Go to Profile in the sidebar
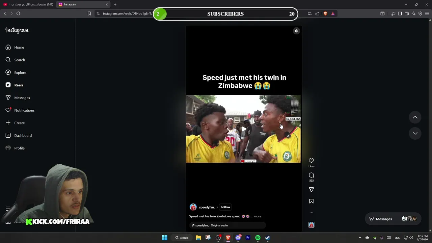432x243 pixels. point(15,148)
